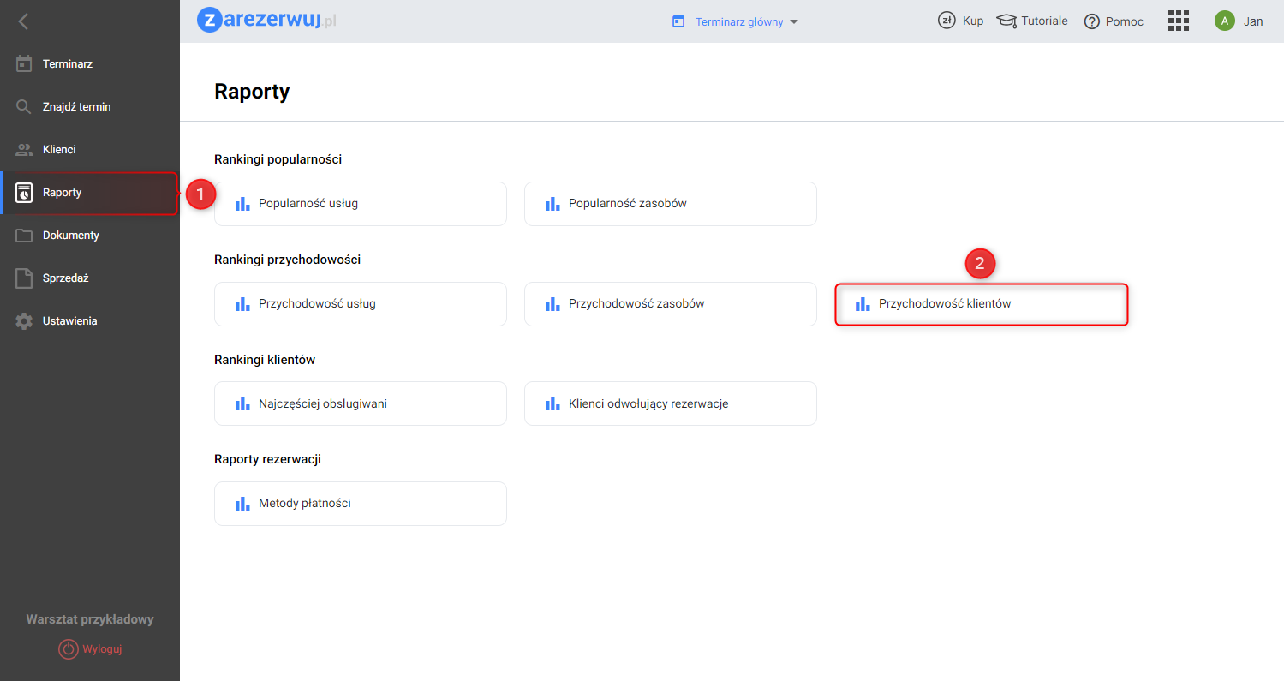Click the Jan user avatar
This screenshot has width=1284, height=681.
coord(1224,21)
